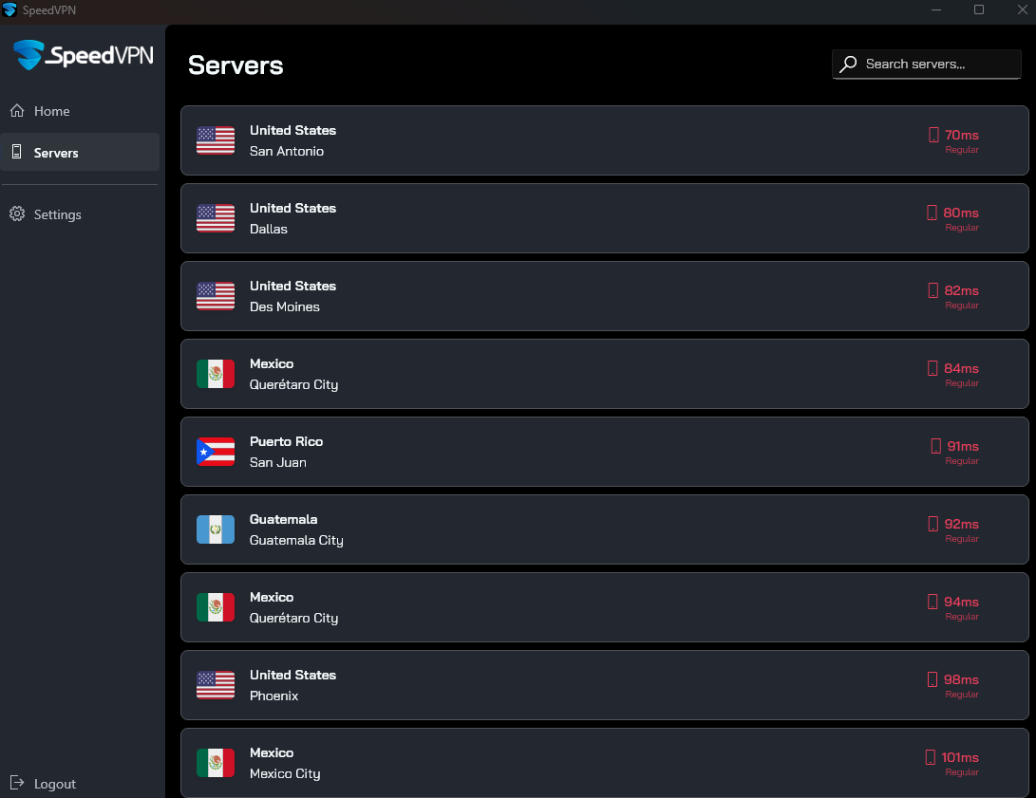This screenshot has width=1036, height=798.
Task: Click the Logout arrow icon
Action: point(17,783)
